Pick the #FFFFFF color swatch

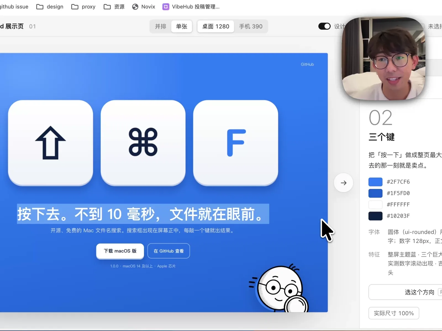(x=375, y=204)
